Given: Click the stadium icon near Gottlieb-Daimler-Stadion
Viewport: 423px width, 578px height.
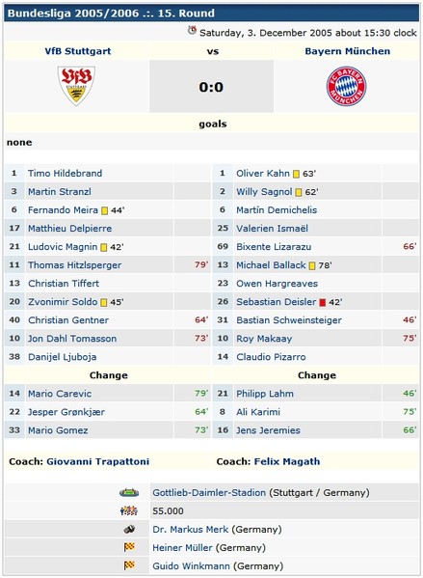Looking at the screenshot, I should pos(129,492).
